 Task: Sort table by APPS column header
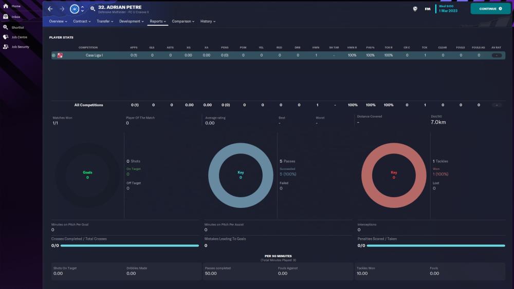click(x=134, y=47)
